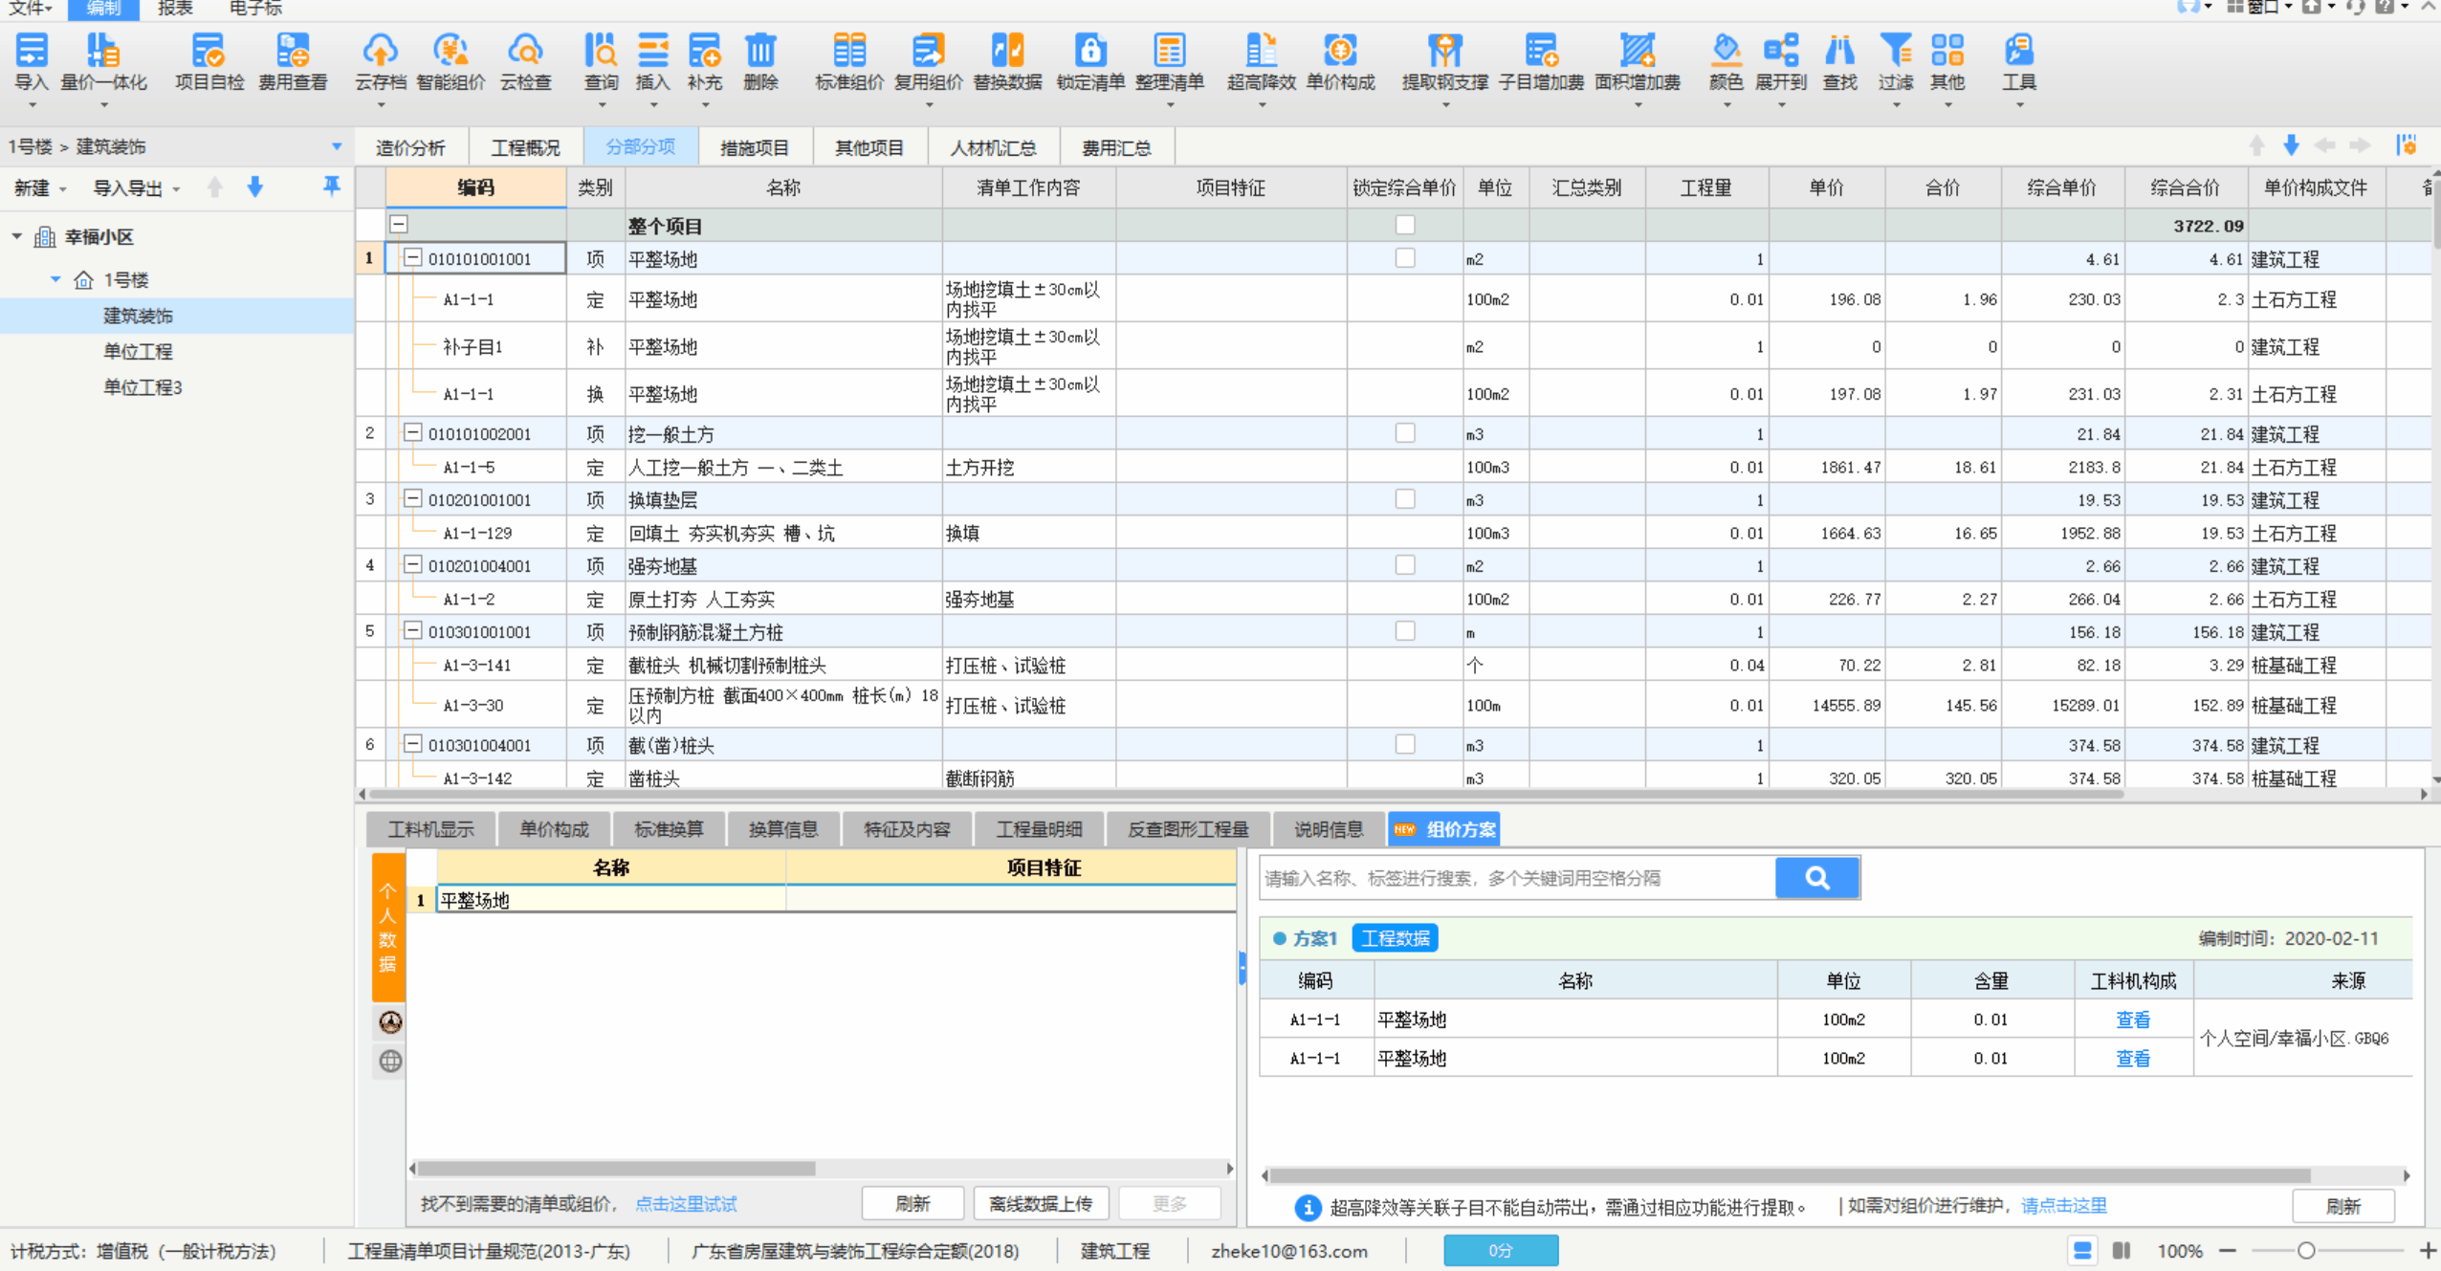
Task: Click 离线数据上传 button
Action: (x=1041, y=1203)
